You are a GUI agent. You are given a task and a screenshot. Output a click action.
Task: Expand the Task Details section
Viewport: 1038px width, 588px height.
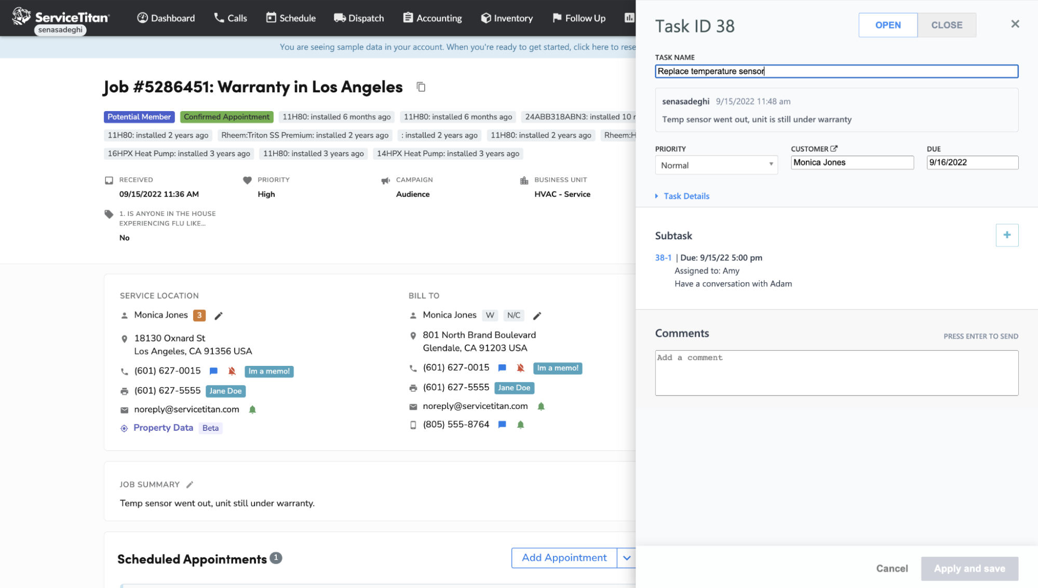coord(685,196)
